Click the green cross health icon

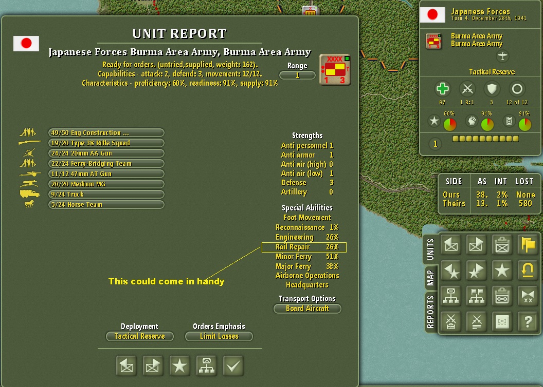click(x=442, y=89)
